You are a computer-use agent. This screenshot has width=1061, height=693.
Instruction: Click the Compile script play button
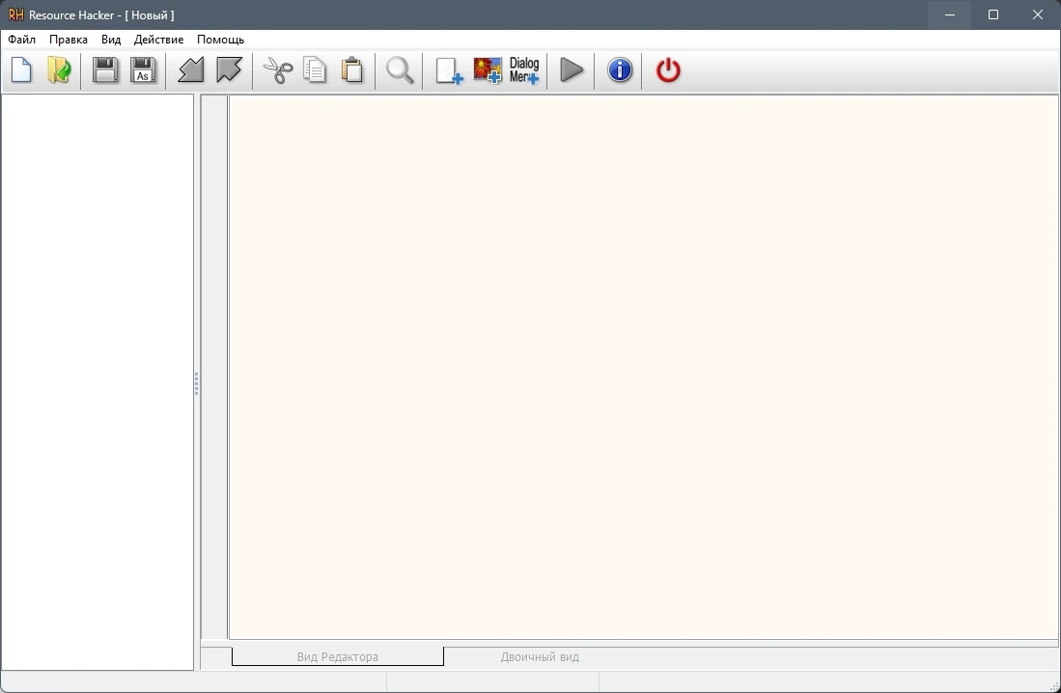572,70
